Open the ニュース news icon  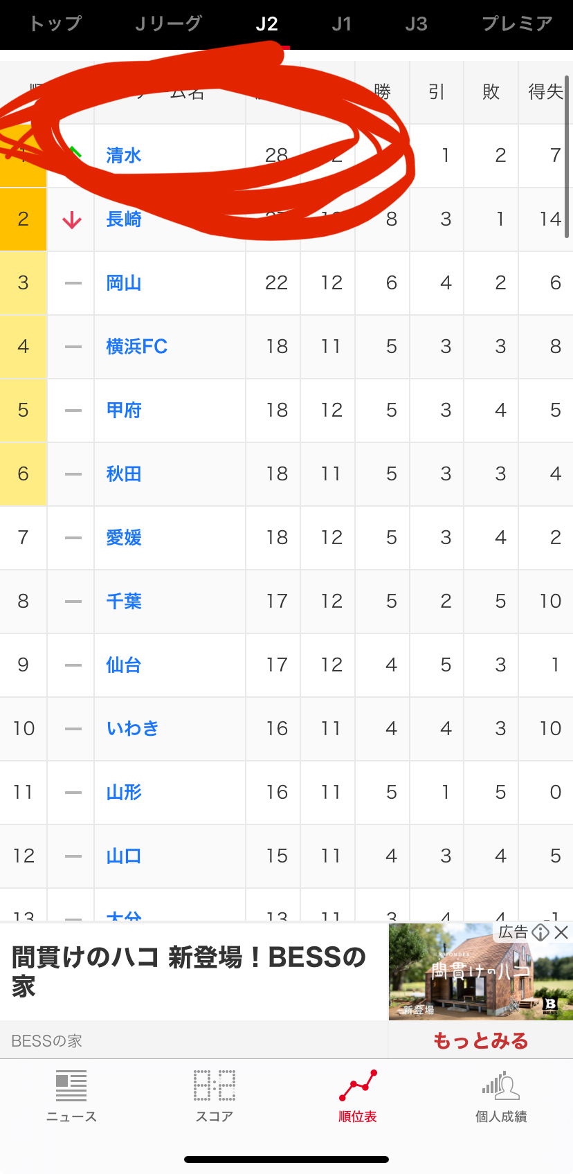pyautogui.click(x=71, y=1094)
